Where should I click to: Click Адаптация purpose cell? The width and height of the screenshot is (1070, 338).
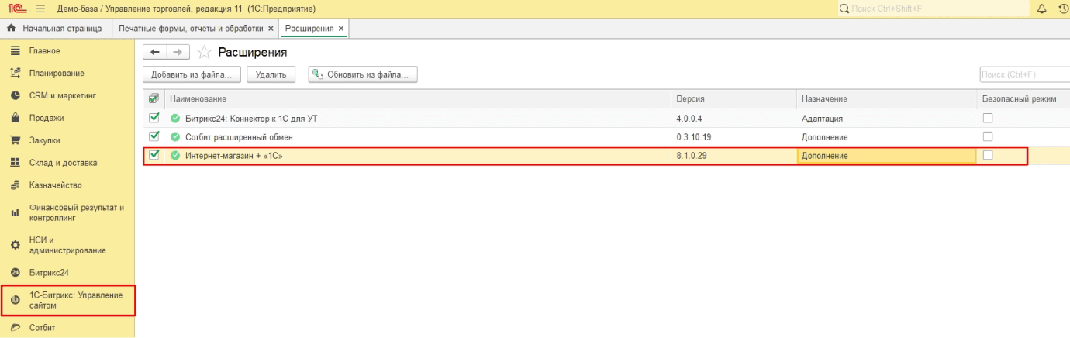[x=887, y=119]
